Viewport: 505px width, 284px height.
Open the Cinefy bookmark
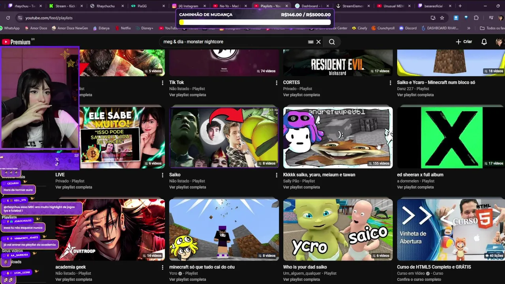(359, 28)
